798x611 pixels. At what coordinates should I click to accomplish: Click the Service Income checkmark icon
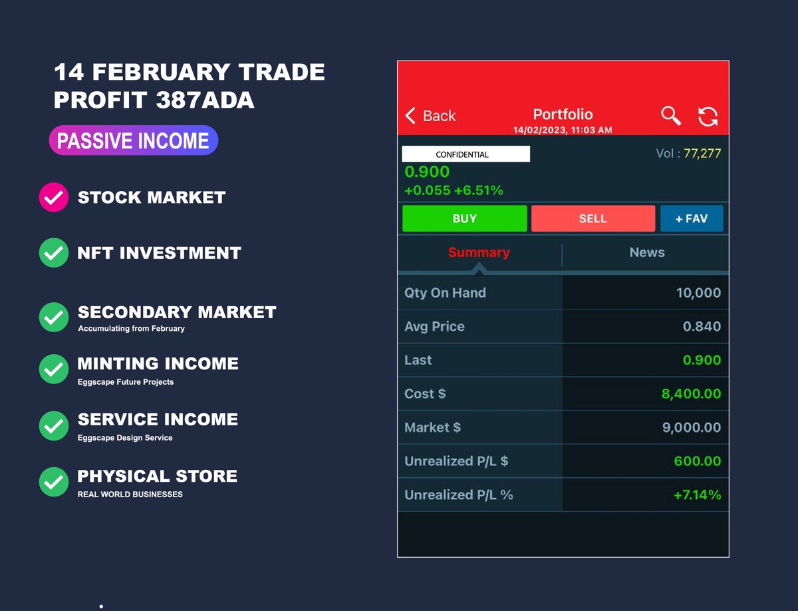[54, 425]
